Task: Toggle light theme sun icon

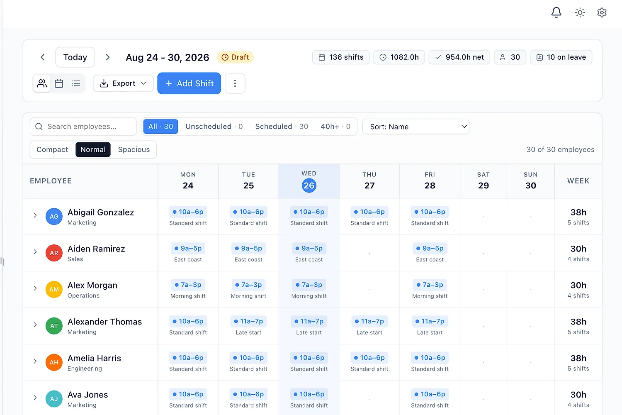Action: tap(580, 12)
